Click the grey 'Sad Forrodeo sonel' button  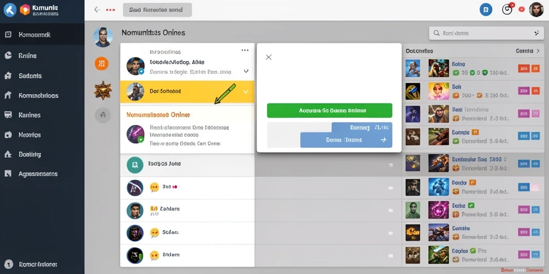157,10
